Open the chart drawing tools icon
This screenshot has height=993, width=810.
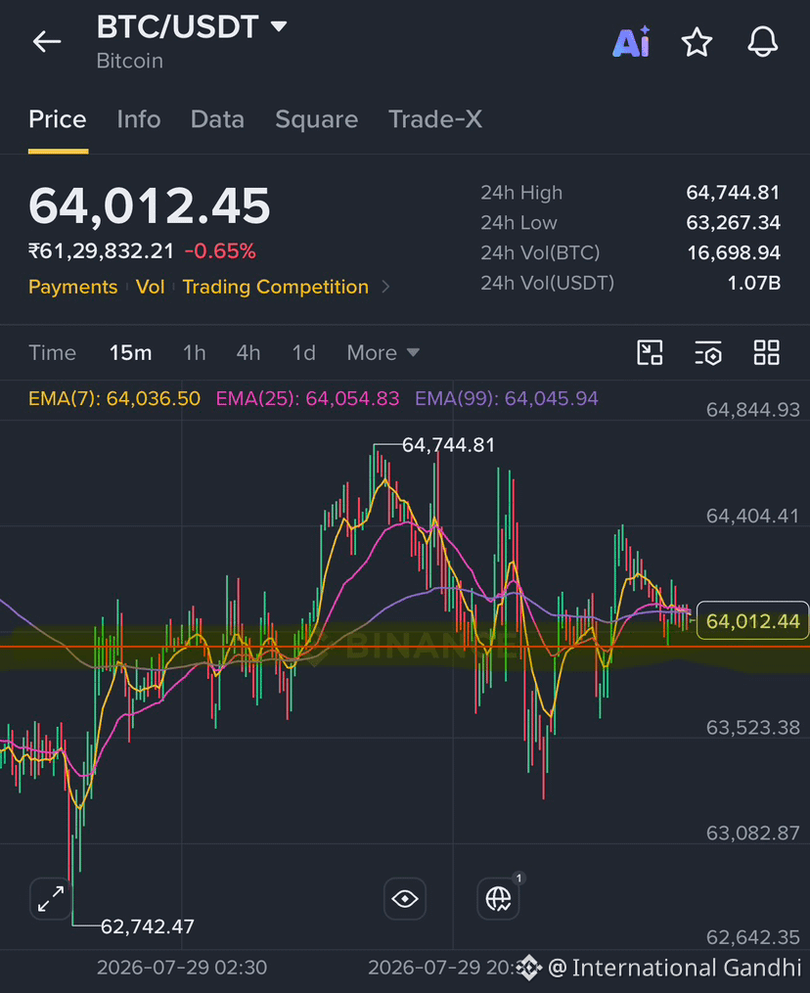pos(650,353)
